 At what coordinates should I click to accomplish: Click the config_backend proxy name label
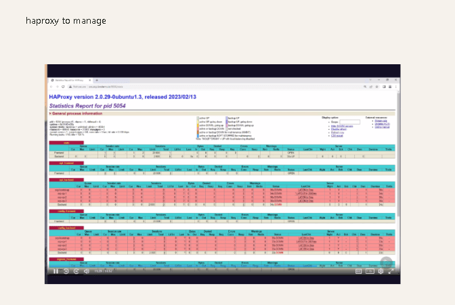[x=66, y=228]
